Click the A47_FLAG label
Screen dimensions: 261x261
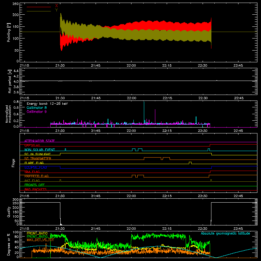point(32,180)
